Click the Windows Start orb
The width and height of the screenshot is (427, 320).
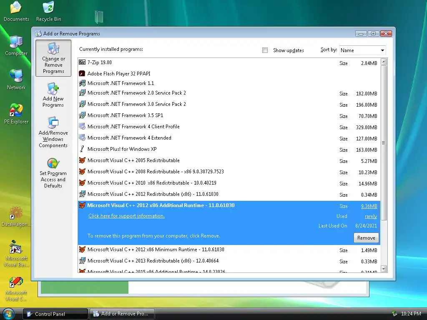(8, 314)
